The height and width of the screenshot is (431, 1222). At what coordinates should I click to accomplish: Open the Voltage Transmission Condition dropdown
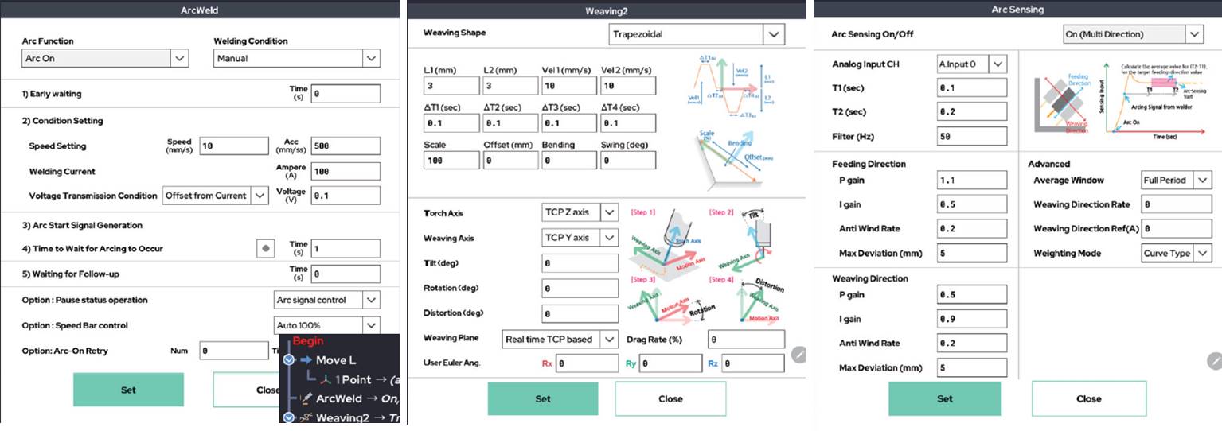tap(216, 196)
